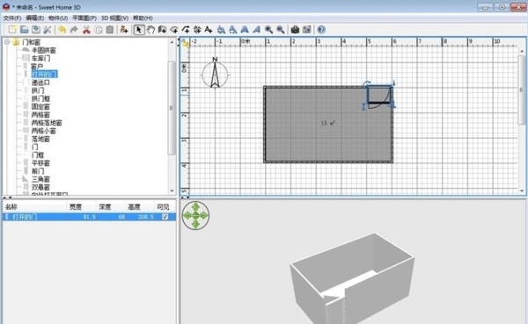Click the compass rose in plan
The width and height of the screenshot is (528, 324).
(215, 73)
